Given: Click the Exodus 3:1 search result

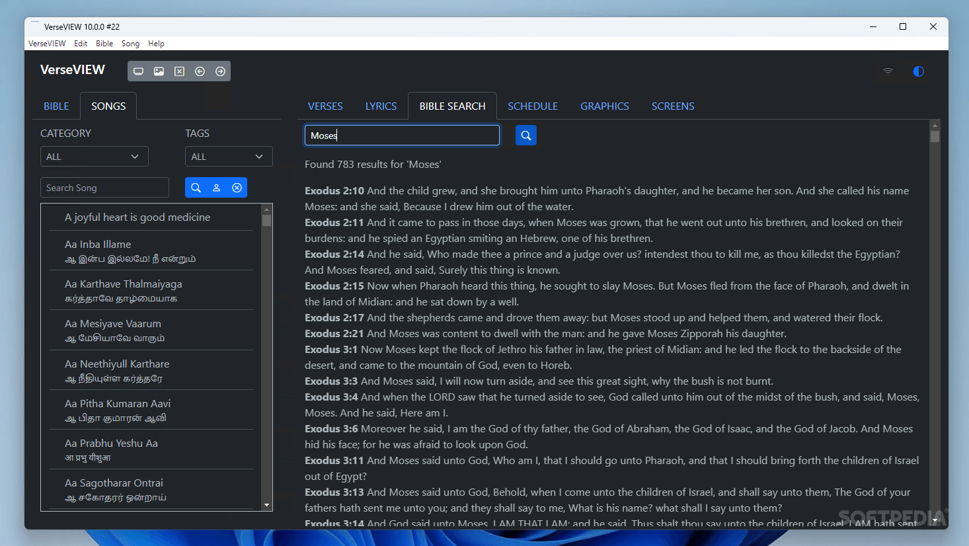Looking at the screenshot, I should pos(603,358).
